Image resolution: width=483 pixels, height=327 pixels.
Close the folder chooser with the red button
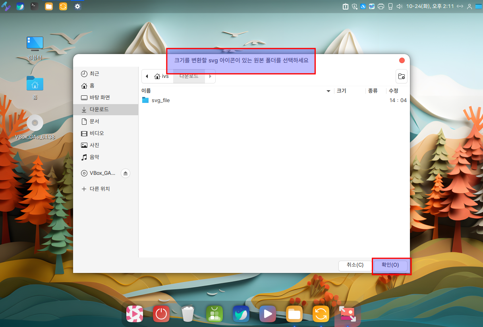[x=402, y=60]
